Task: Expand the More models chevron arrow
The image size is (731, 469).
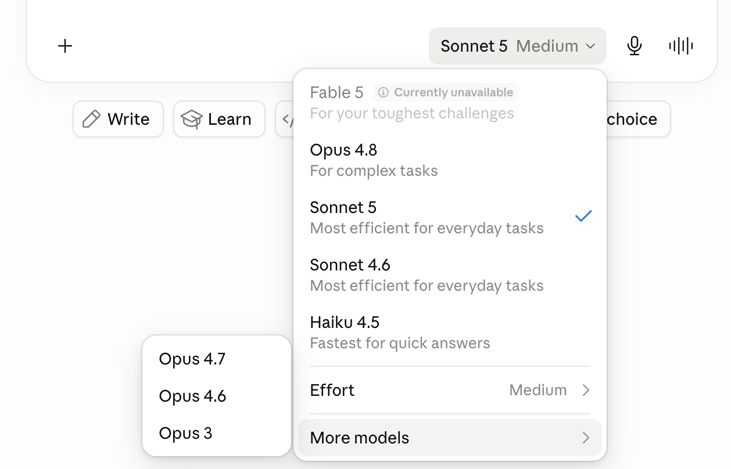Action: coord(586,438)
